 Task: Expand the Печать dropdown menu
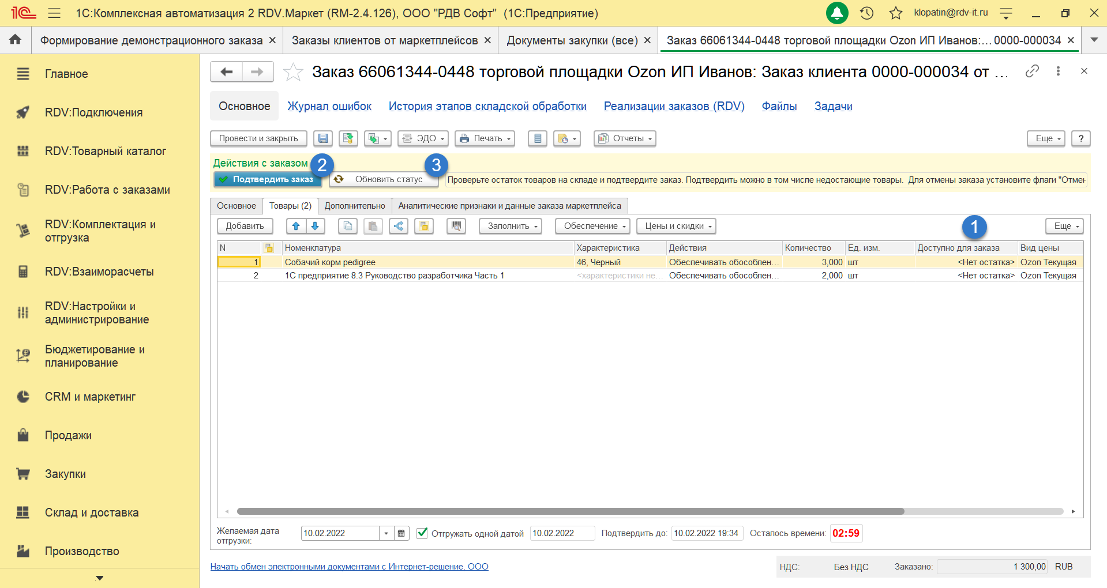click(x=485, y=138)
